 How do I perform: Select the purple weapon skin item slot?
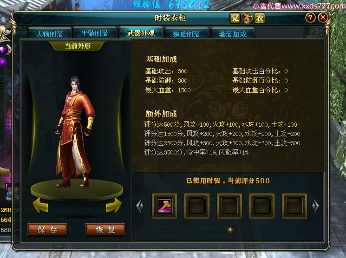(x=164, y=206)
